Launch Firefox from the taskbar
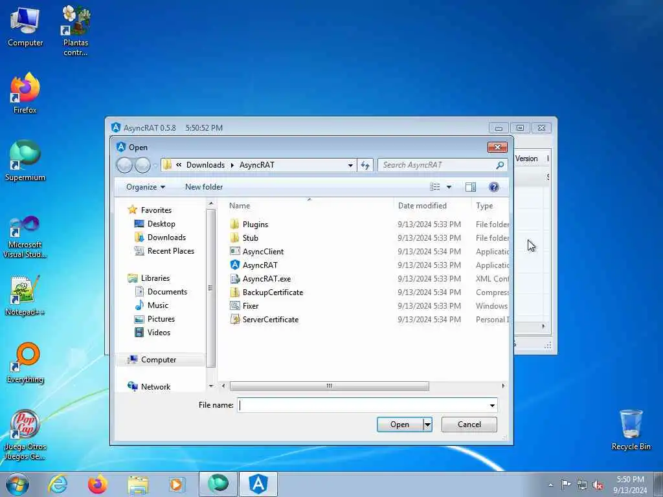This screenshot has width=663, height=497. pyautogui.click(x=98, y=484)
